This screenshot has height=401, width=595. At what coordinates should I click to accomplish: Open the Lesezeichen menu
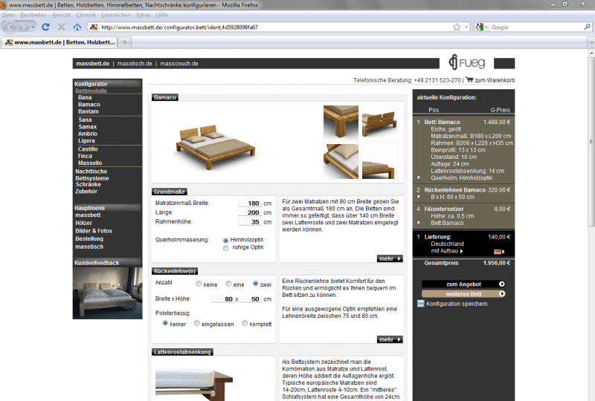[x=116, y=15]
